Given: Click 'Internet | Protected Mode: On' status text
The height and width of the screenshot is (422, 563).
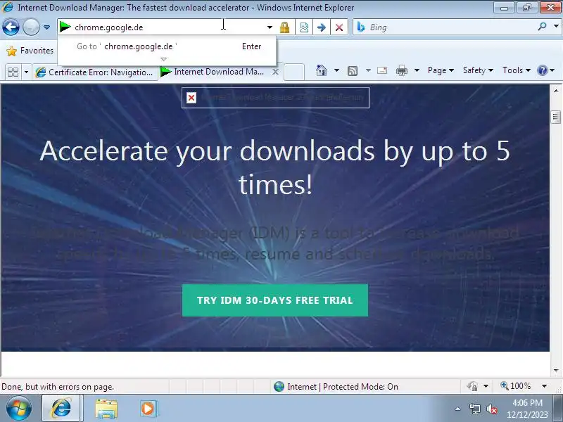Looking at the screenshot, I should coord(343,387).
